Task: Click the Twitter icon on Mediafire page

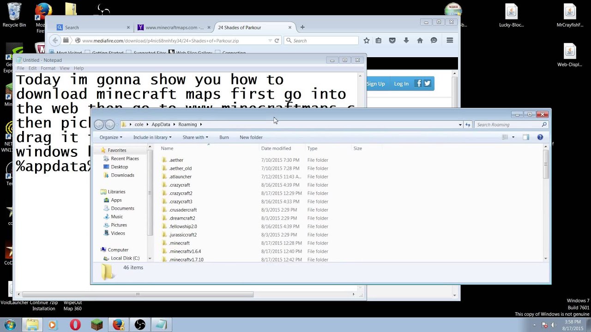Action: [428, 83]
